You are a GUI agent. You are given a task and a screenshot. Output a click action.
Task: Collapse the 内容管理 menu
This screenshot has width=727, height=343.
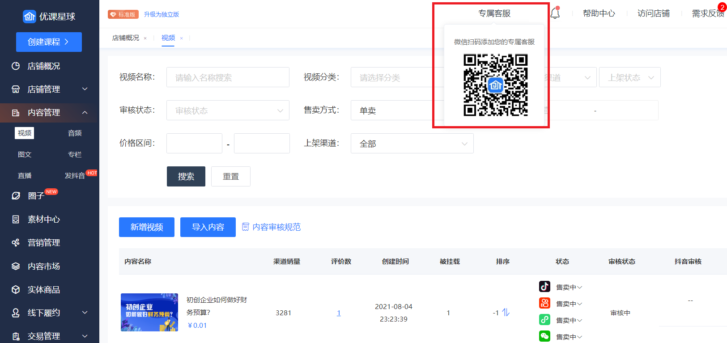point(85,112)
